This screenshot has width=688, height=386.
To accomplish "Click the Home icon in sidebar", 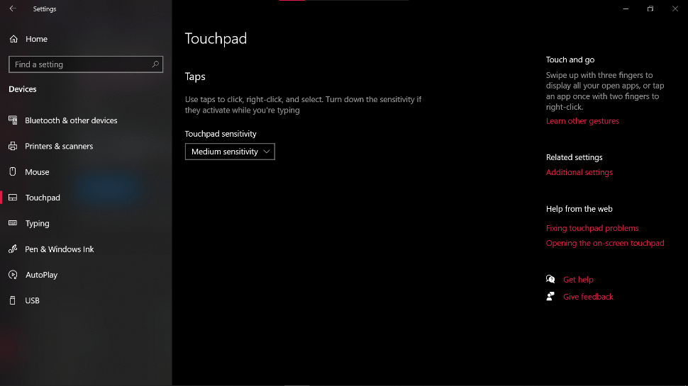I will pos(13,39).
